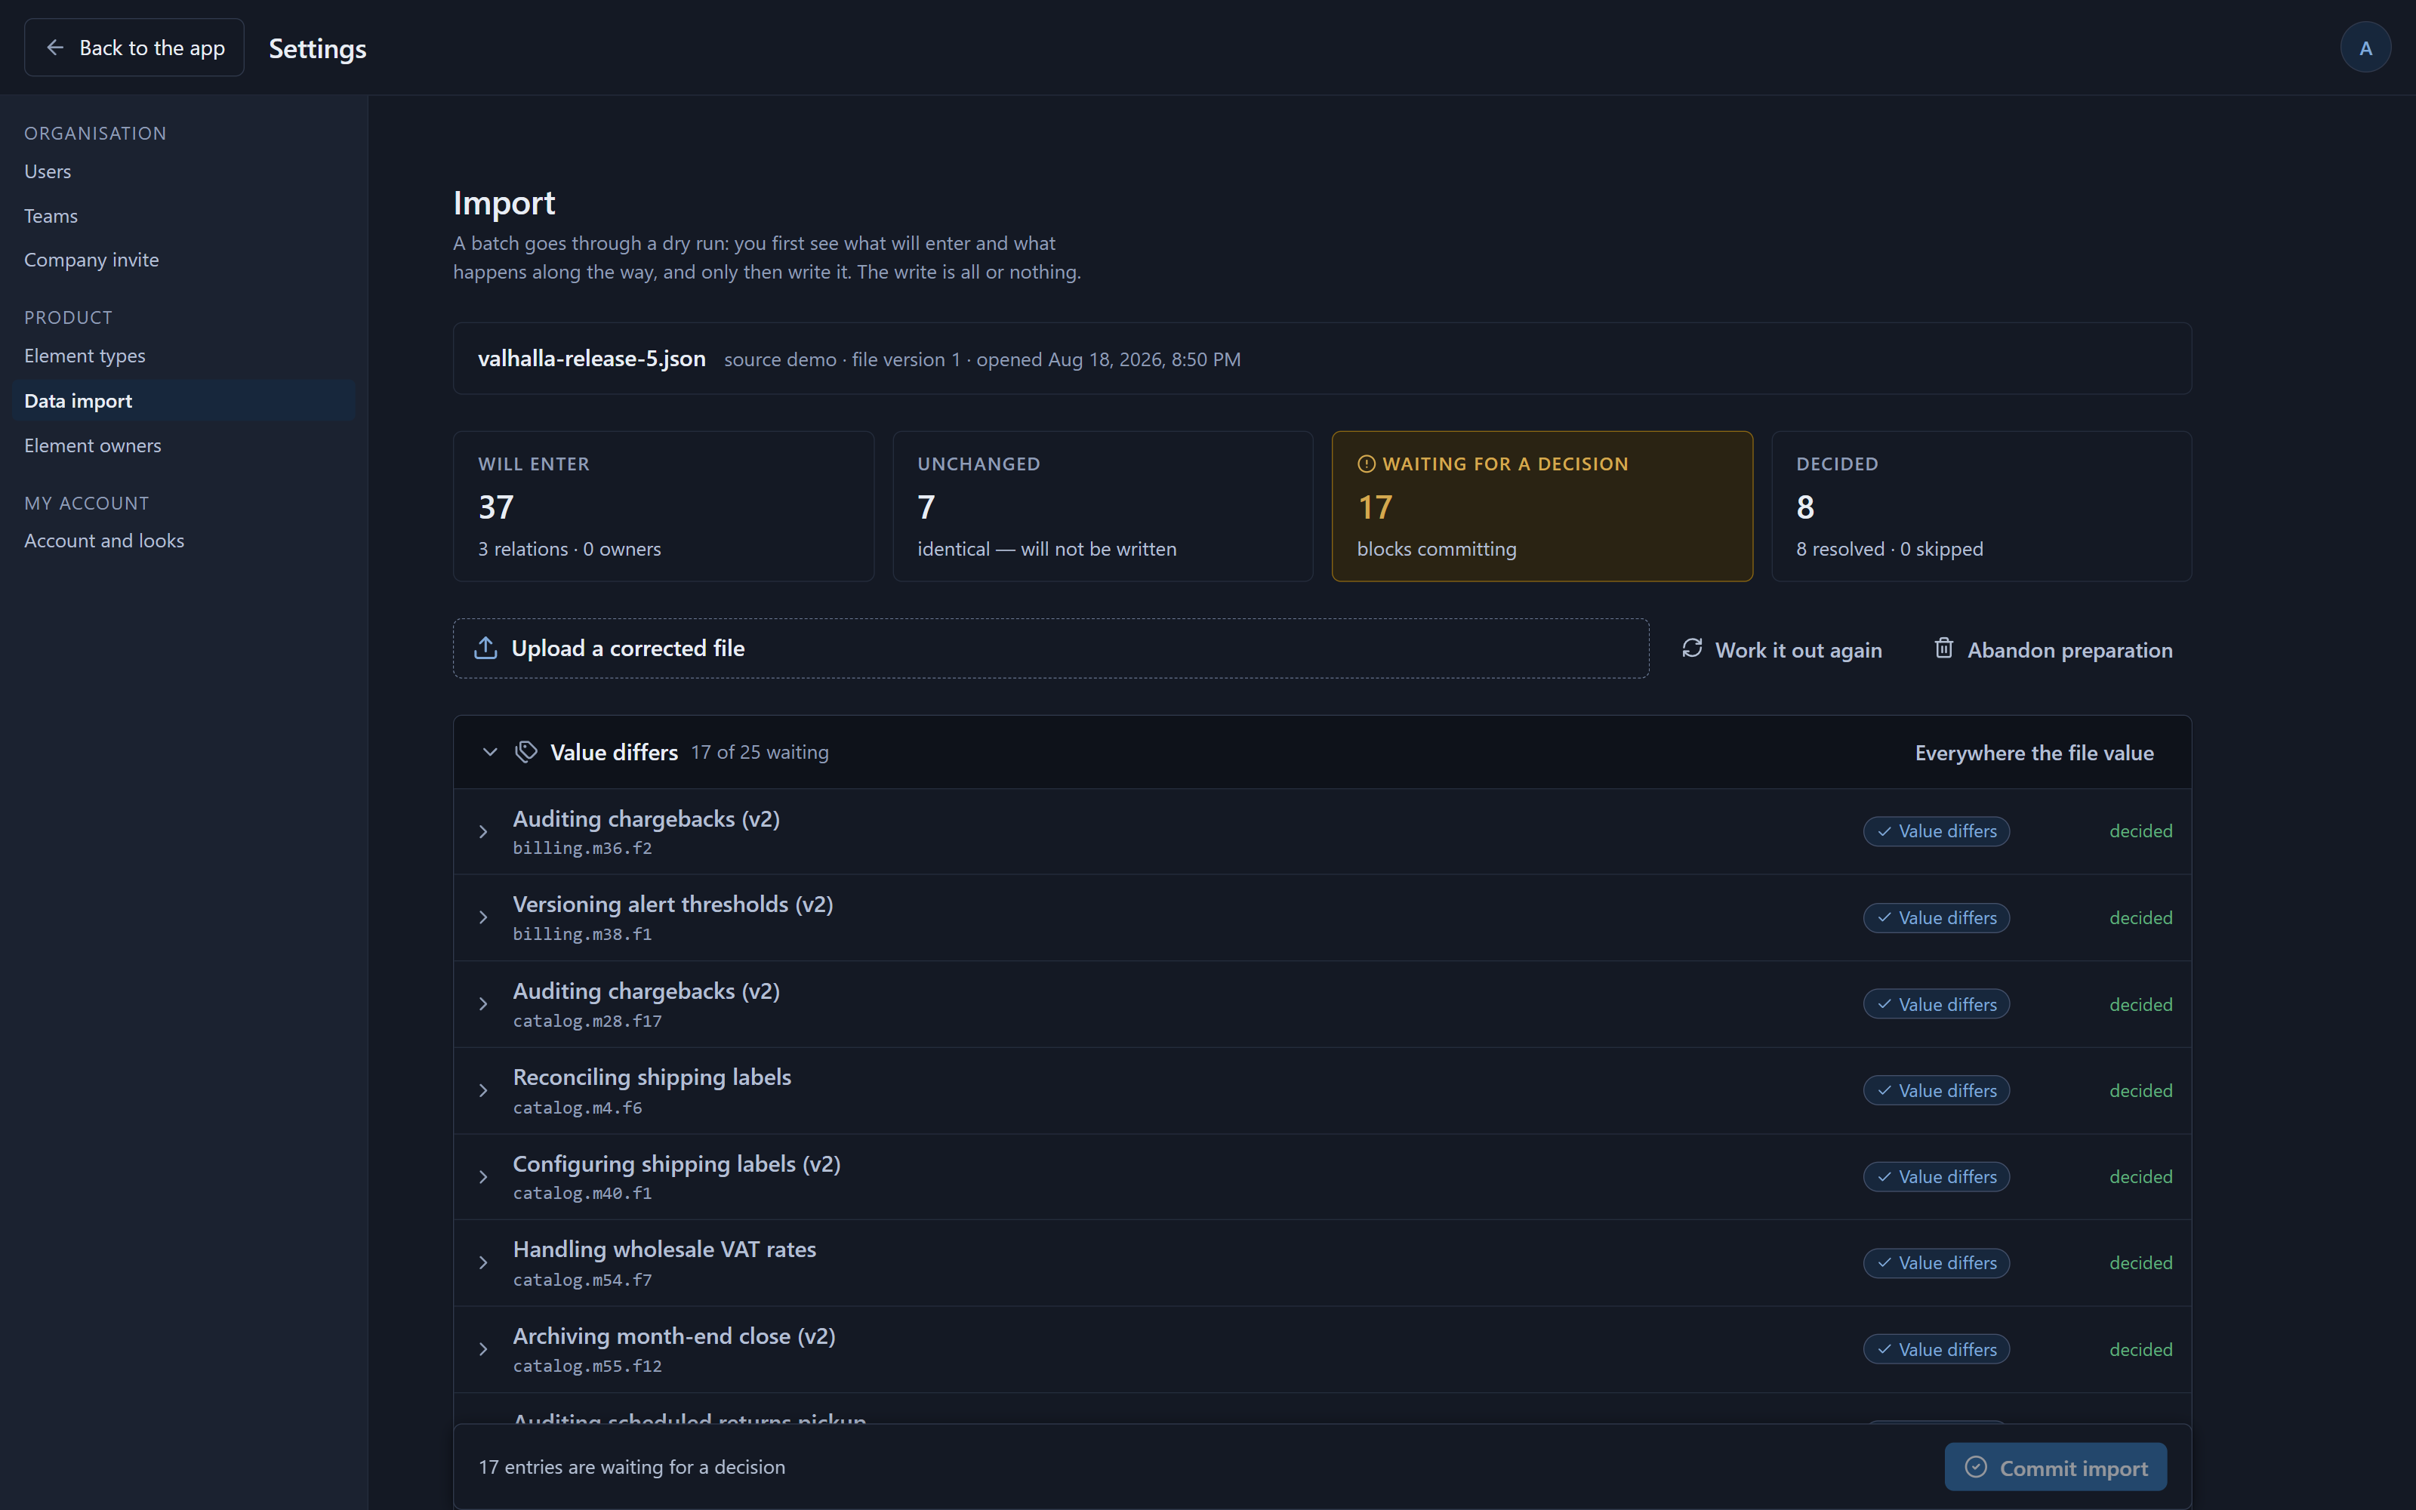Open Teams settings
This screenshot has width=2416, height=1510.
click(x=183, y=216)
